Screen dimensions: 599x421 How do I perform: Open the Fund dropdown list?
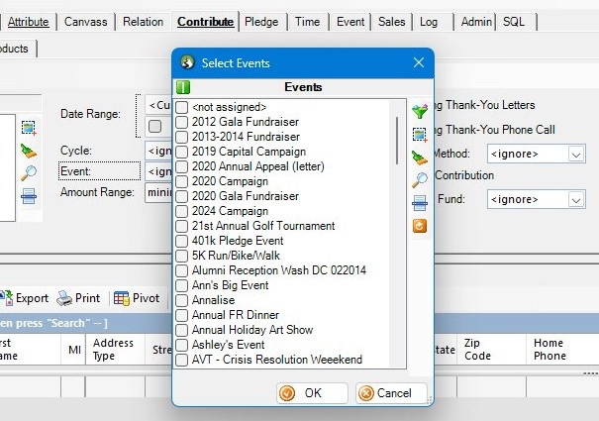576,199
